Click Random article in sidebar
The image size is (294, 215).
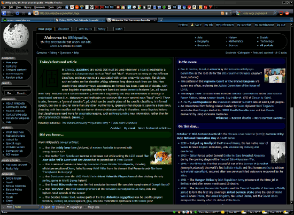pos(14,78)
